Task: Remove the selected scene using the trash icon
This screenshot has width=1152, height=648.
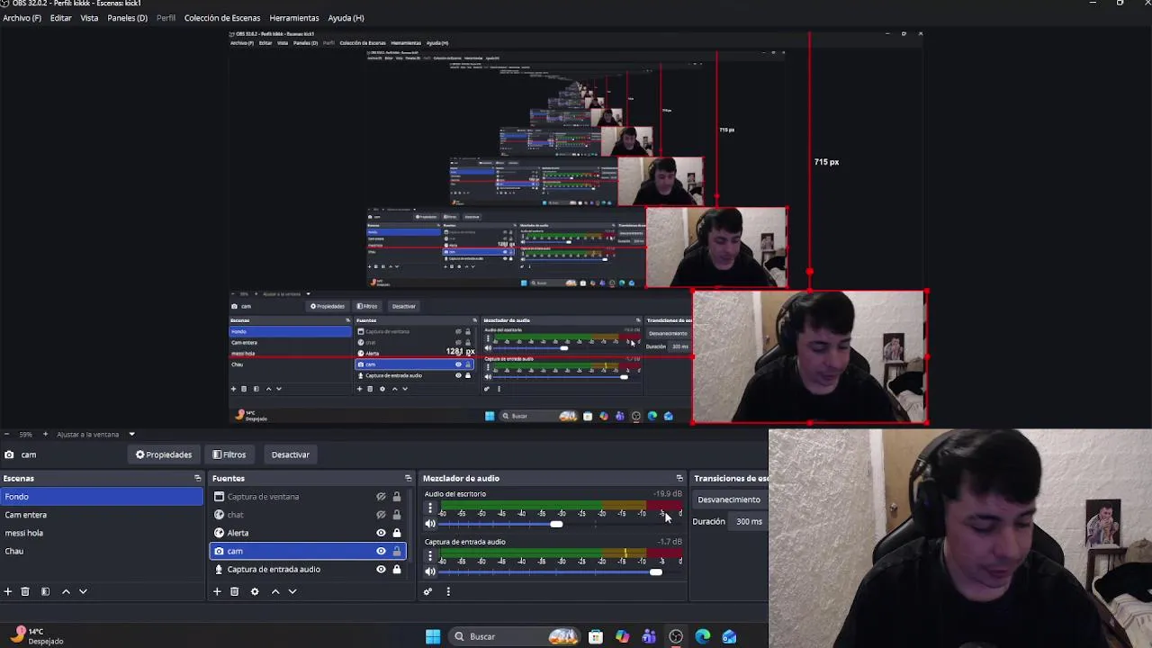Action: point(25,591)
